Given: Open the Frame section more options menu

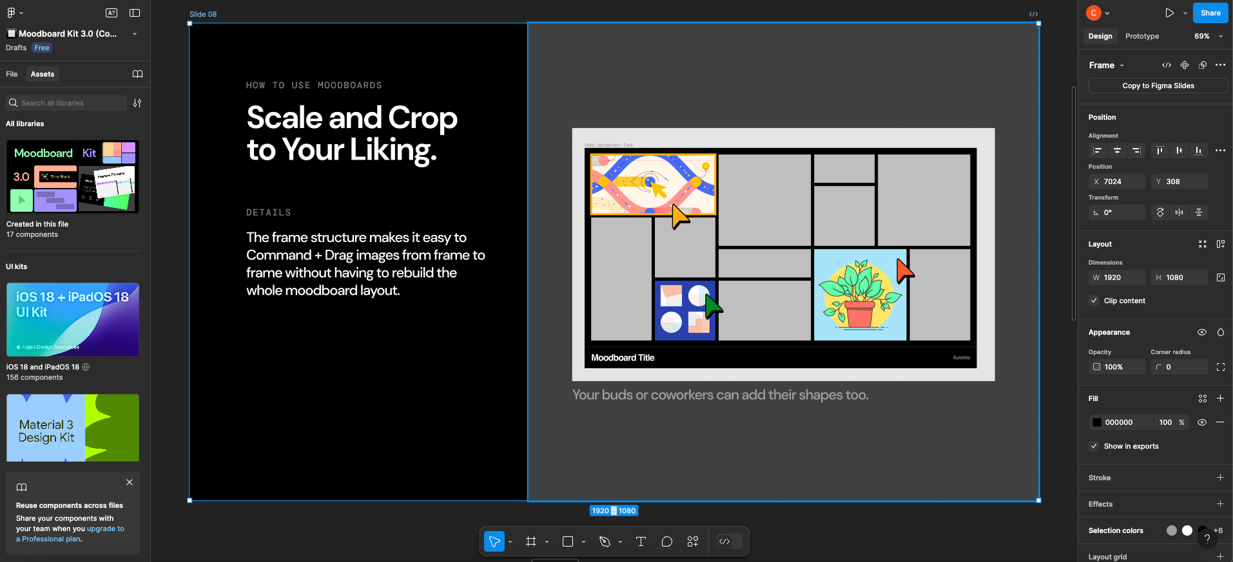Looking at the screenshot, I should tap(1220, 65).
